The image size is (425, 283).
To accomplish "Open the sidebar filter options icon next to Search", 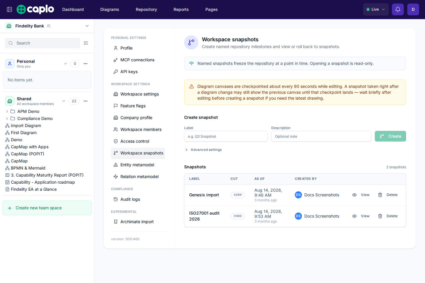I will (x=86, y=43).
